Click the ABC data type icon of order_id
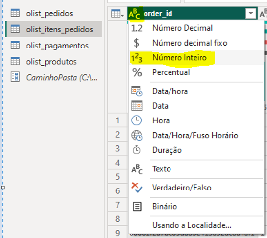The image size is (267, 238). 135,14
